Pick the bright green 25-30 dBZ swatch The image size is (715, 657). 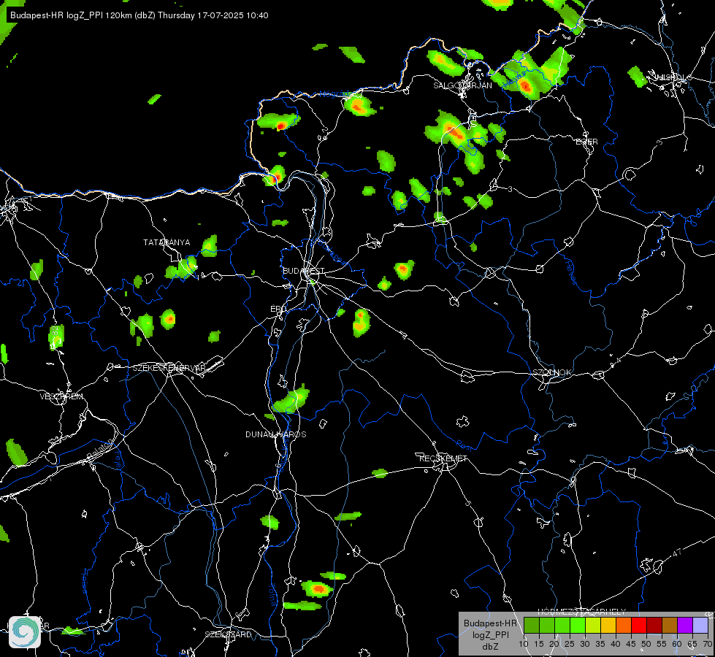coord(578,625)
